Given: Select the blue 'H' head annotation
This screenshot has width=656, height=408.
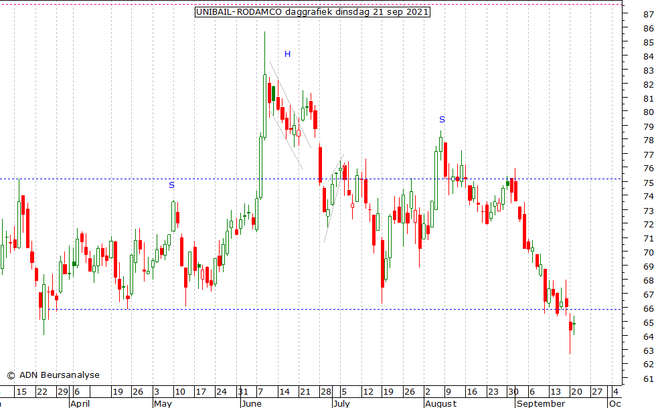Looking at the screenshot, I should (287, 54).
